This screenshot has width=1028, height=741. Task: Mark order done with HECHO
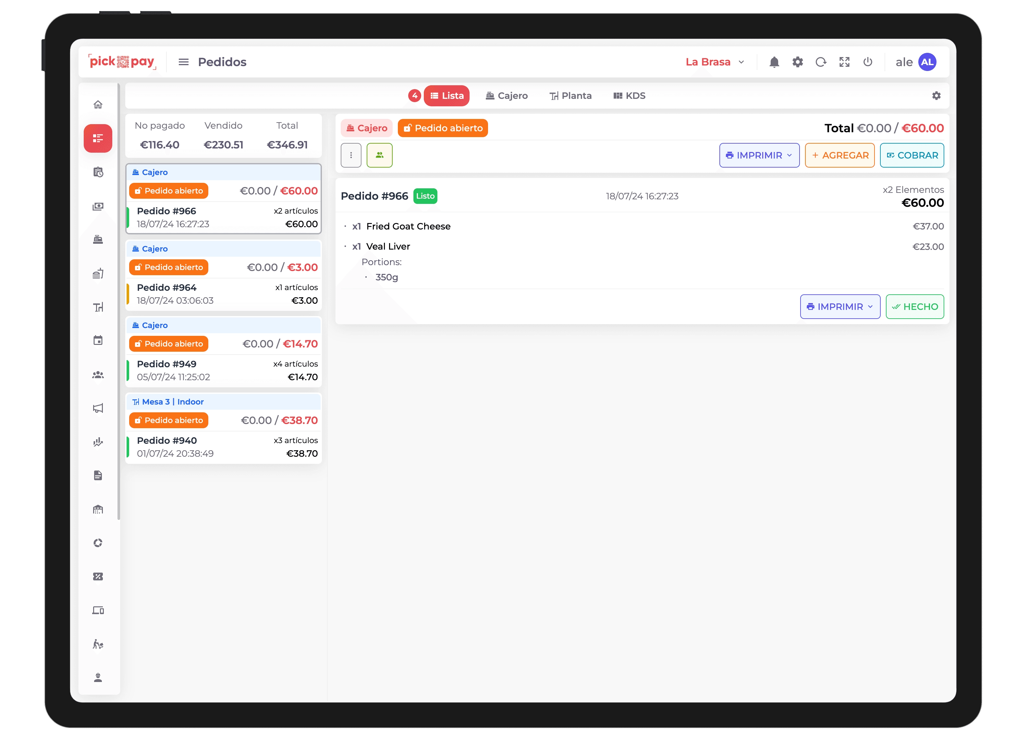point(915,306)
